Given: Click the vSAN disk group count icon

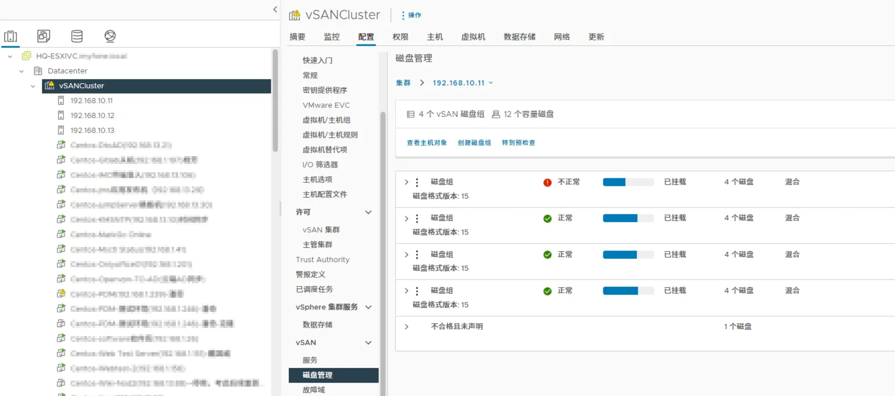Looking at the screenshot, I should (x=410, y=114).
